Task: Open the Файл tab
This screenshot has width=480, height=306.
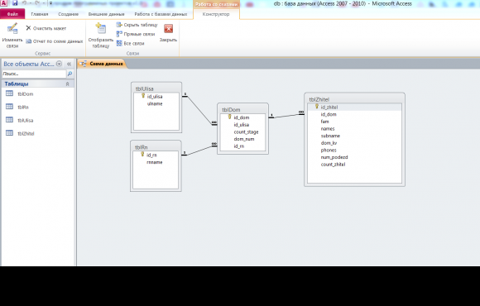Action: point(12,14)
